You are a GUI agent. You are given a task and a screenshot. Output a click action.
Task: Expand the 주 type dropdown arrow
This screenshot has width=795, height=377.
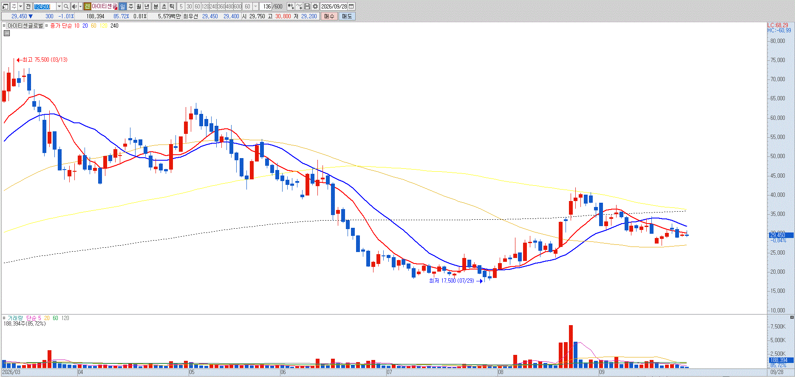click(20, 6)
